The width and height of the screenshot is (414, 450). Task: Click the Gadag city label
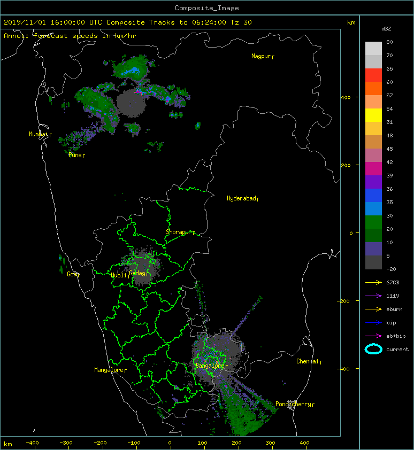point(139,273)
